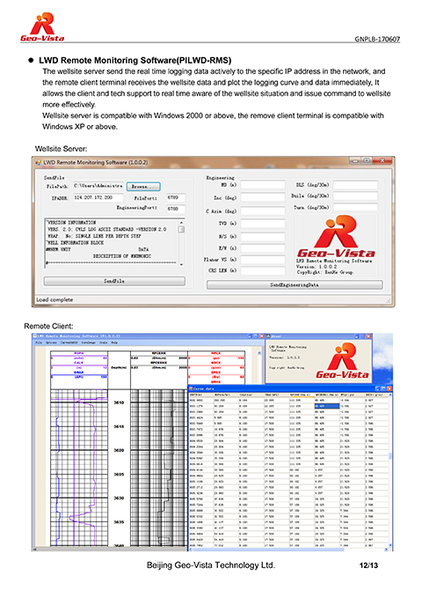
Task: Click the scroll-up arrow of the version information box
Action: pyautogui.click(x=181, y=222)
